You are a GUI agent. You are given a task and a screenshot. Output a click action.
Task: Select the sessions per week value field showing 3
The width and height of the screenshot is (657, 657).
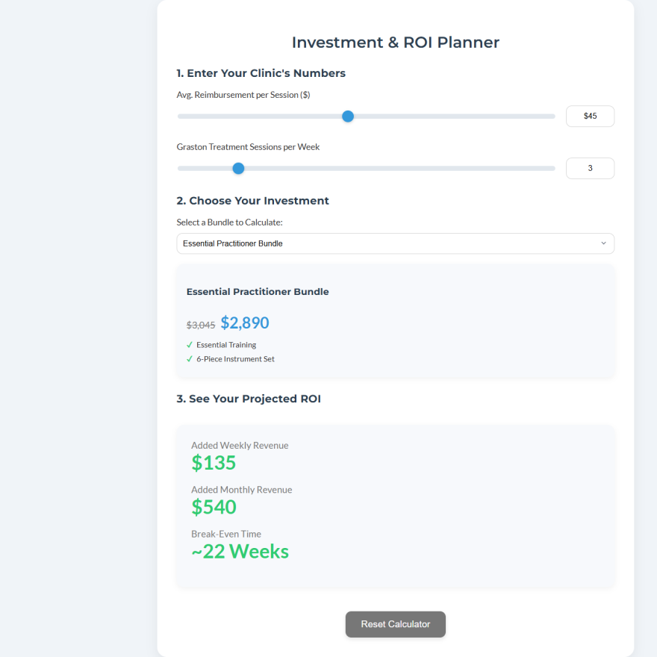[x=590, y=168]
